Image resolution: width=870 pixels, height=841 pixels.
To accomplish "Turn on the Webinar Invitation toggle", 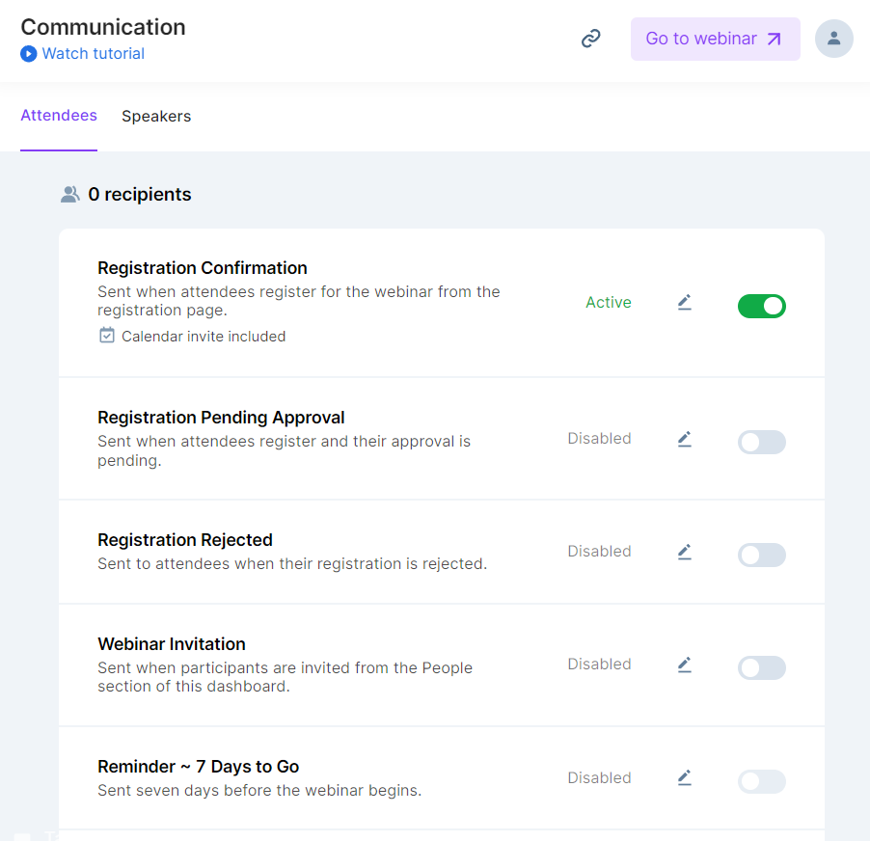I will (761, 668).
